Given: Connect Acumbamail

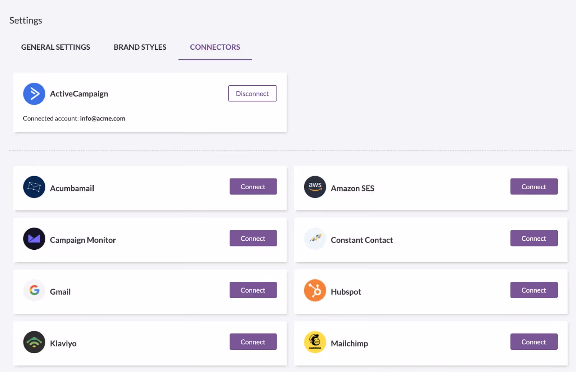Looking at the screenshot, I should pos(253,187).
